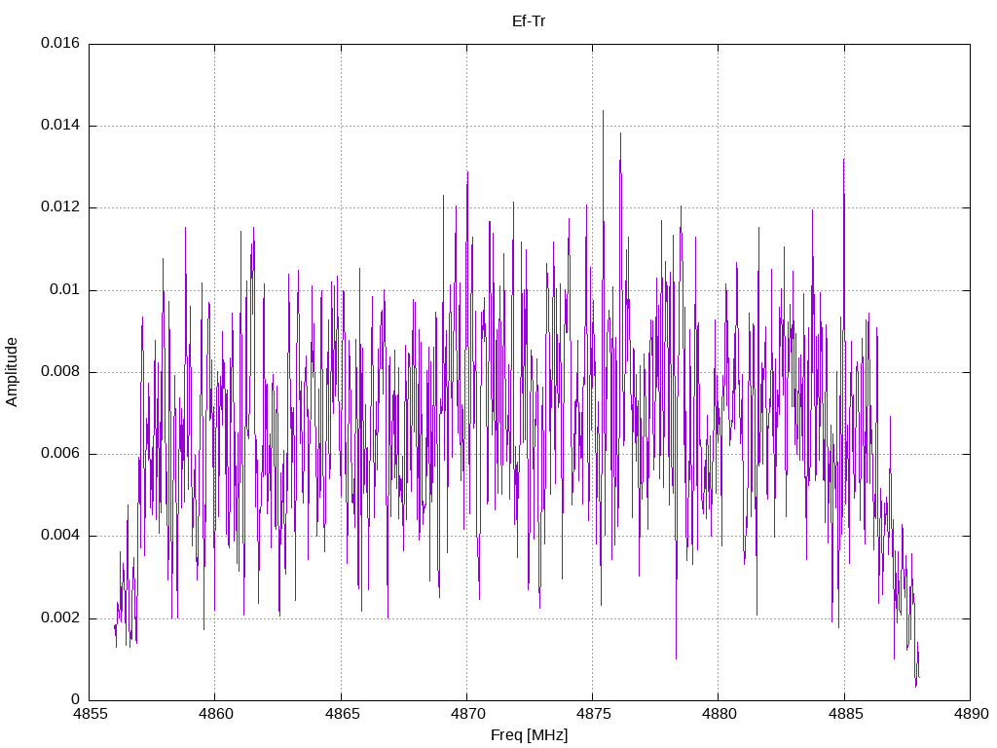Click the x-axis tick label 4890
The height and width of the screenshot is (748, 997).
point(971,714)
